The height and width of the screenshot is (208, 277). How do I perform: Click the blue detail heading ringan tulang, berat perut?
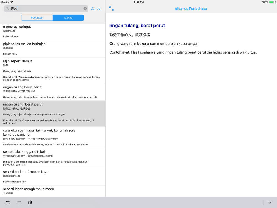[x=137, y=26]
